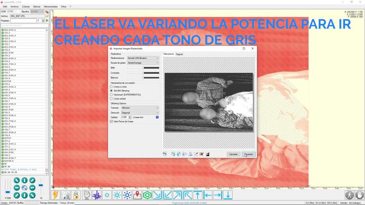
Task: Click the autotrim icon in import dialog
Action: coord(202,154)
